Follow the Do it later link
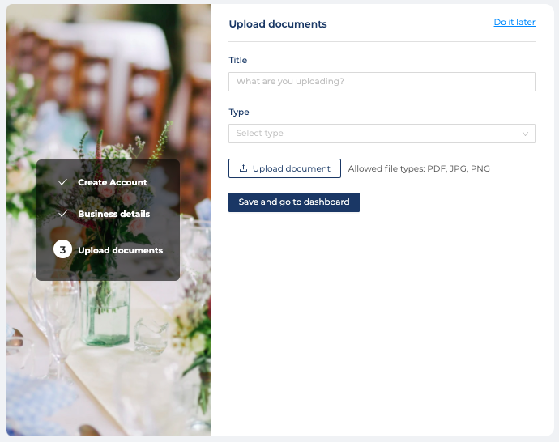This screenshot has height=442, width=559. [514, 23]
